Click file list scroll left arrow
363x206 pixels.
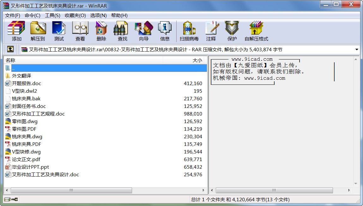coord(7,190)
